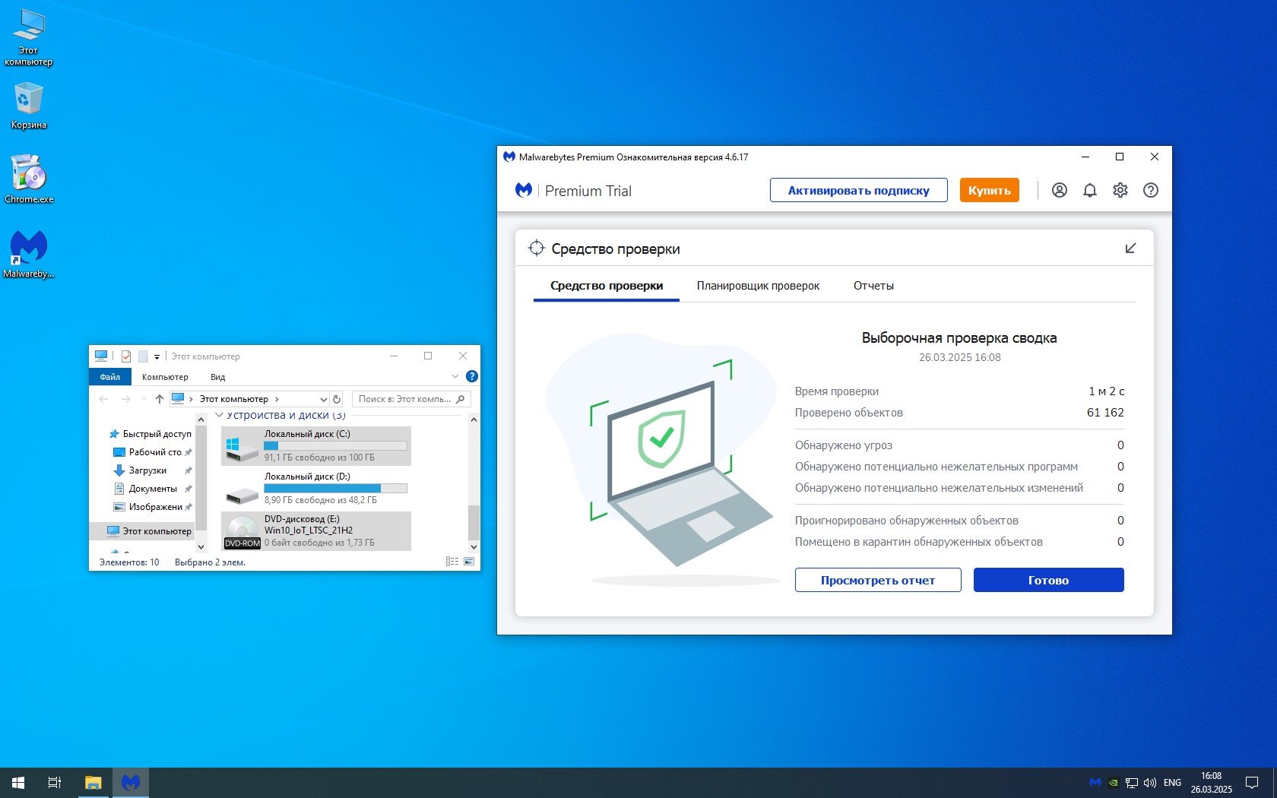Open the Компьютер ribbon tab

coord(165,376)
